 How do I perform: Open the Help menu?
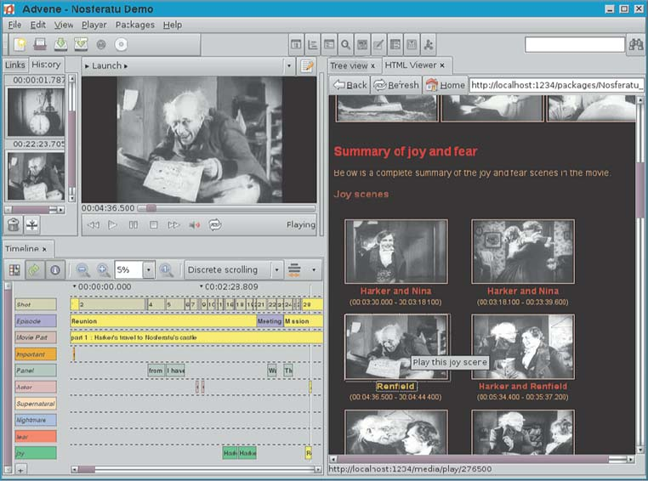173,25
